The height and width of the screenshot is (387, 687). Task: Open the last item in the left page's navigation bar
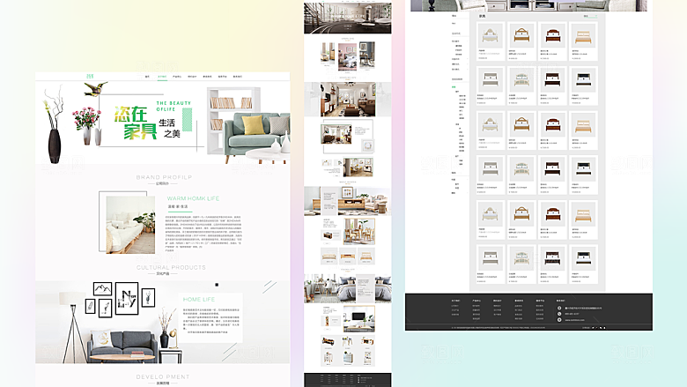(x=238, y=77)
